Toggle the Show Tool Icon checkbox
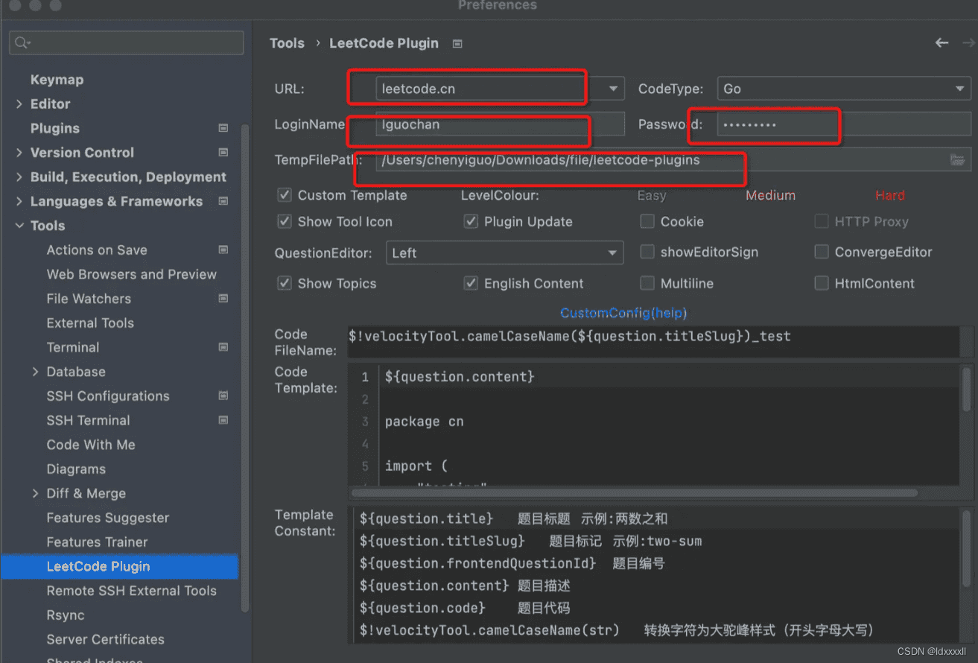Screen dimensions: 978x663 click(285, 221)
